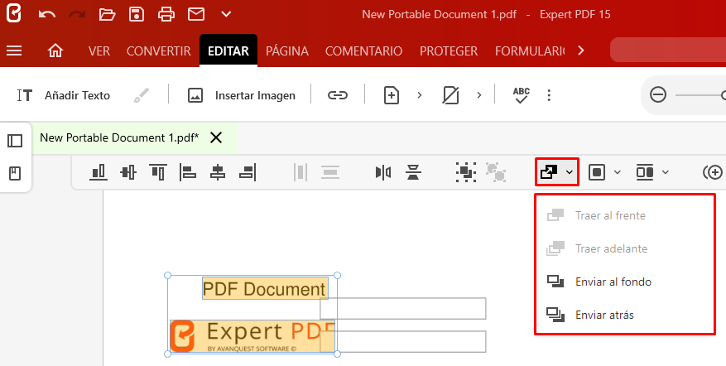Align objects to vertical middle

[127, 172]
